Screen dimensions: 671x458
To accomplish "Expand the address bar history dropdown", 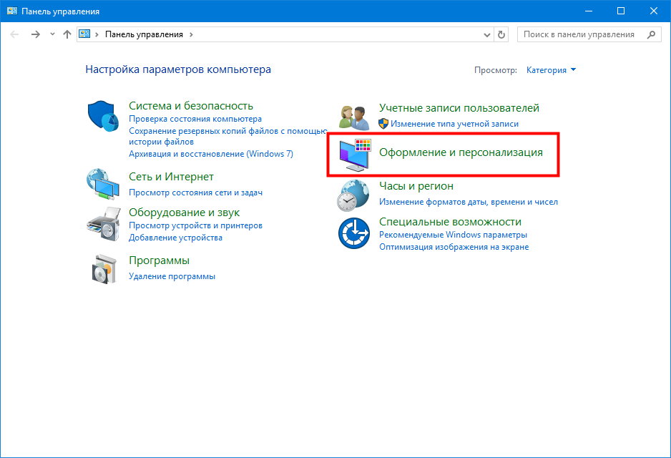I will tap(487, 34).
